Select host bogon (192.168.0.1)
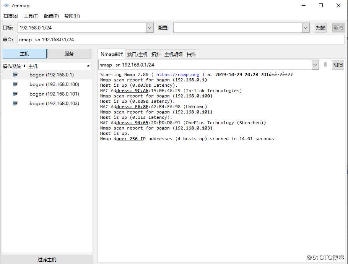 tap(52, 75)
